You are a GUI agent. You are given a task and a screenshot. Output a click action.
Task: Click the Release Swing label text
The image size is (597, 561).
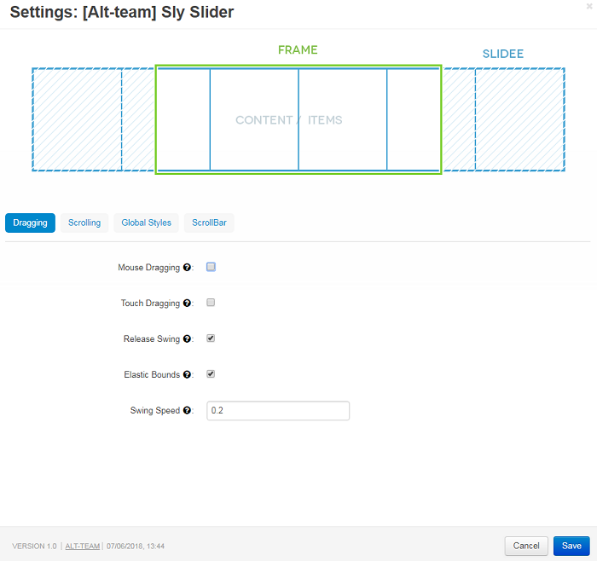click(x=152, y=338)
